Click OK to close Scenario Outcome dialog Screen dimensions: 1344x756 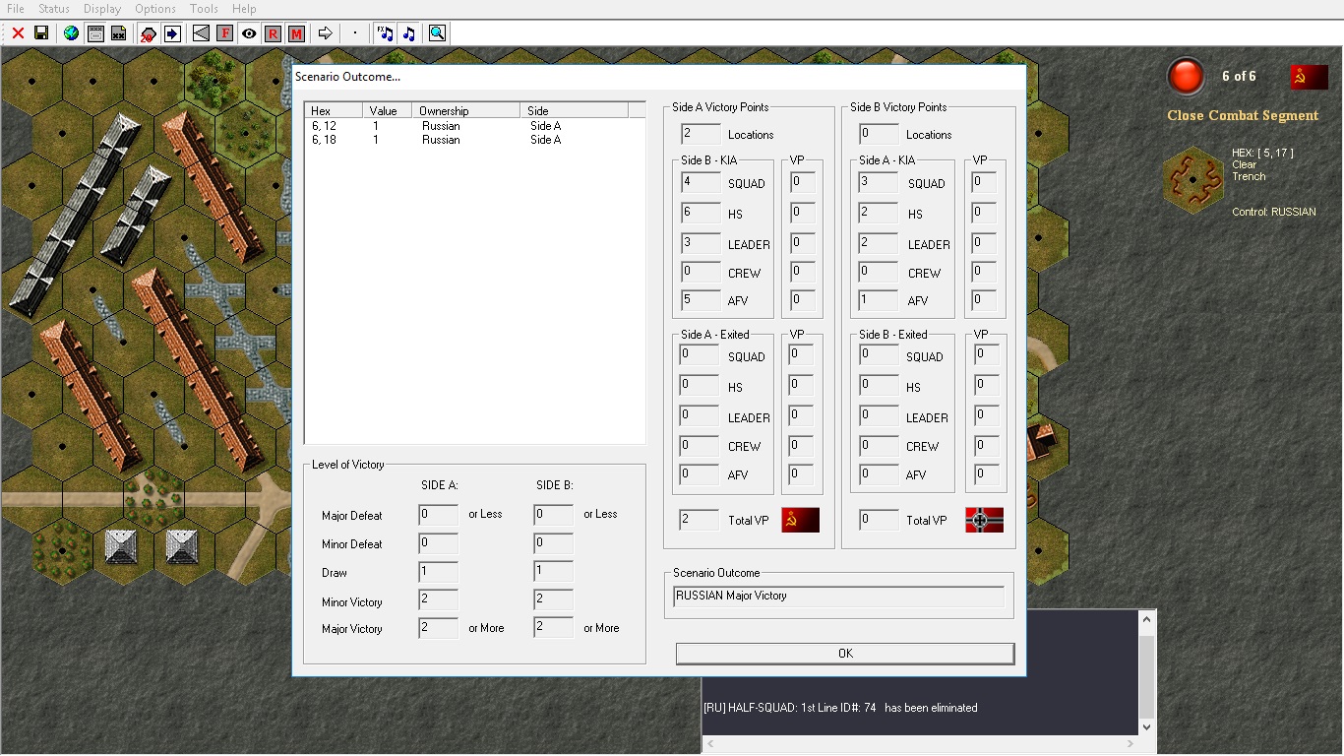tap(845, 654)
